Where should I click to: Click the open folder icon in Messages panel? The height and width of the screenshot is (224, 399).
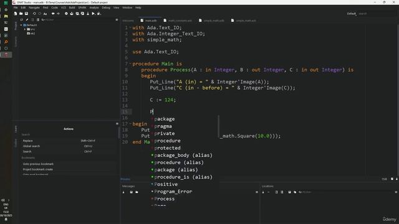(x=137, y=192)
